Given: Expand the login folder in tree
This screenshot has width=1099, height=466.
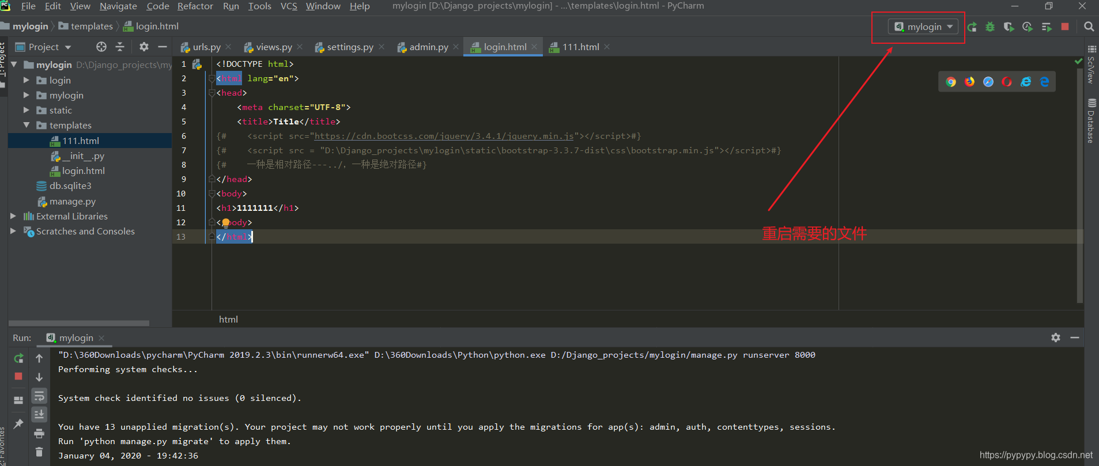Looking at the screenshot, I should [26, 80].
